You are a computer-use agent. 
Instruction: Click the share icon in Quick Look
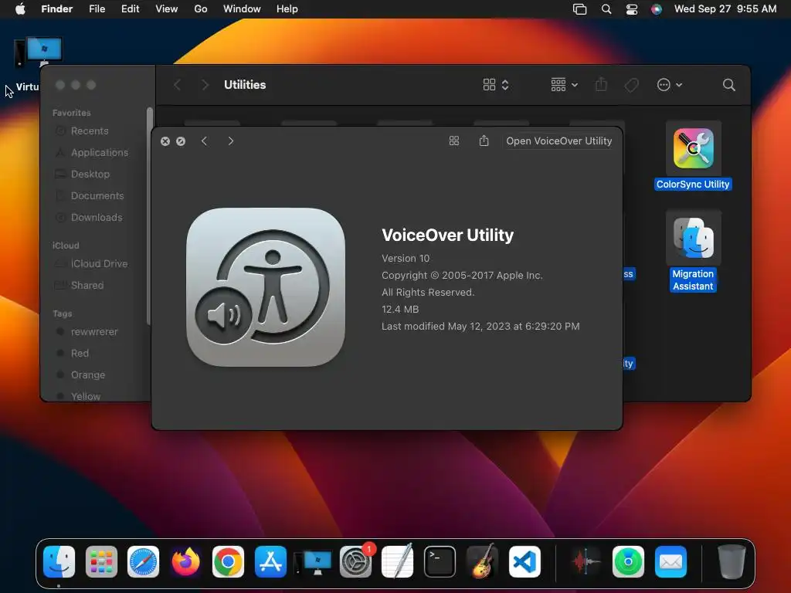[484, 141]
